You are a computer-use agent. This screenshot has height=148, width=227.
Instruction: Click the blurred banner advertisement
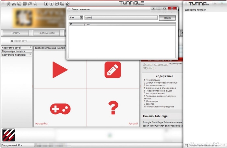click(39, 18)
